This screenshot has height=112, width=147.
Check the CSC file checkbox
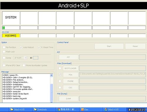click(x=60, y=87)
